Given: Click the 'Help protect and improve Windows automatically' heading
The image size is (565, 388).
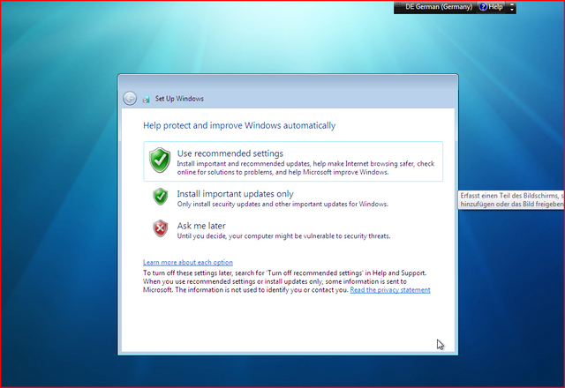Looking at the screenshot, I should 239,125.
